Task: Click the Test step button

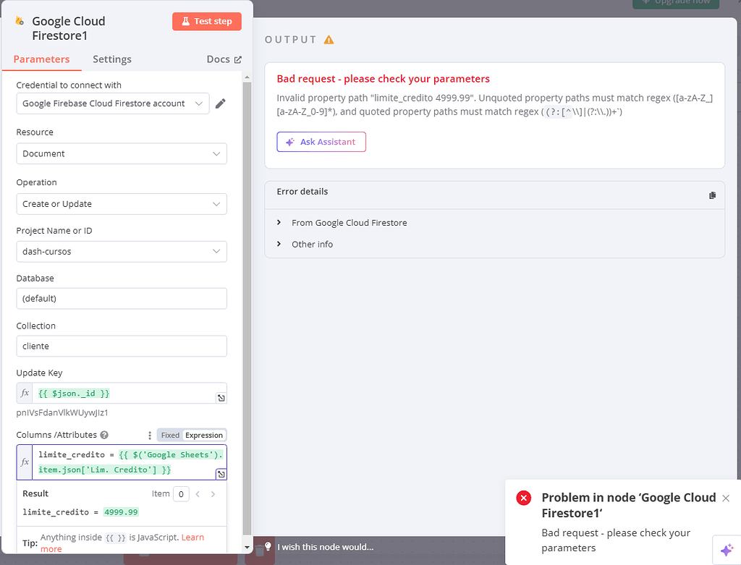Action: [206, 21]
